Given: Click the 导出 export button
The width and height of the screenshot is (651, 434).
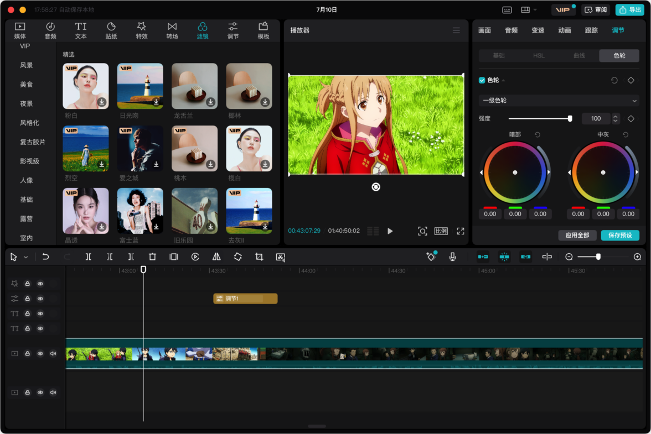Looking at the screenshot, I should 629,9.
